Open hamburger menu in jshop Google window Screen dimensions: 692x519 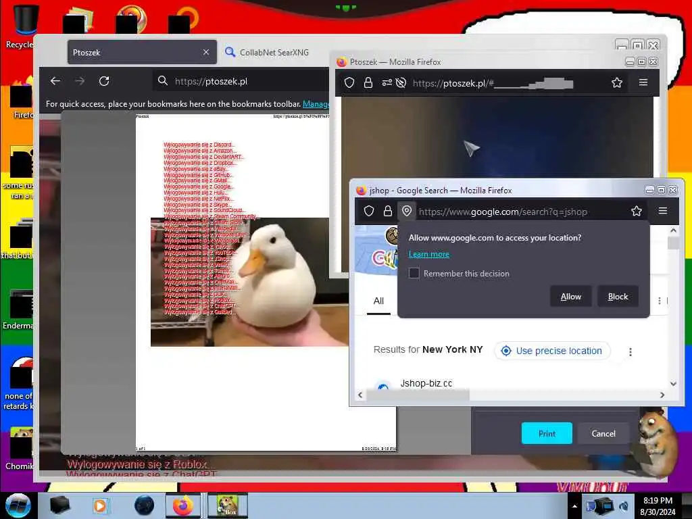pos(663,212)
